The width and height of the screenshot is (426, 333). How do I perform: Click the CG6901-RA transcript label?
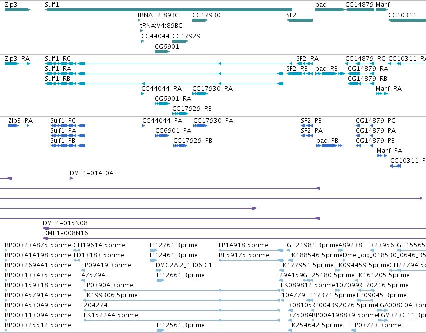tap(173, 99)
